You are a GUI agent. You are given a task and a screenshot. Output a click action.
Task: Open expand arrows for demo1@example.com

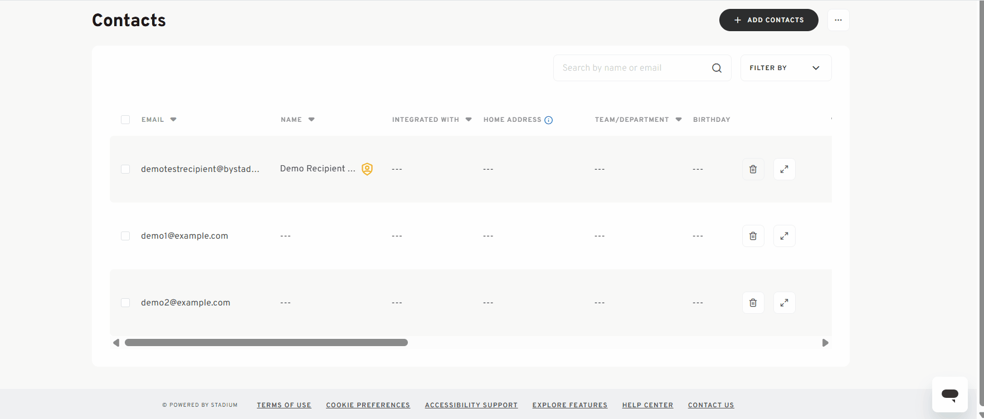(784, 236)
